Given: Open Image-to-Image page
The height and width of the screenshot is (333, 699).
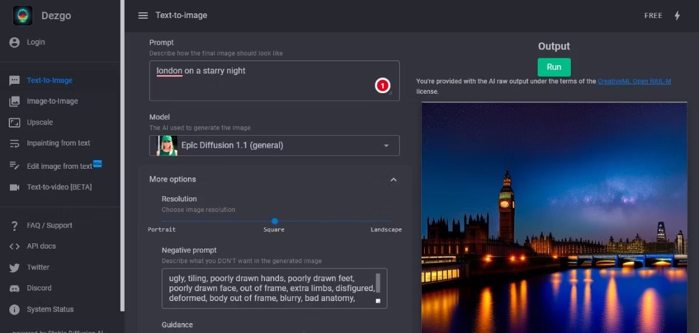Looking at the screenshot, I should tap(52, 101).
